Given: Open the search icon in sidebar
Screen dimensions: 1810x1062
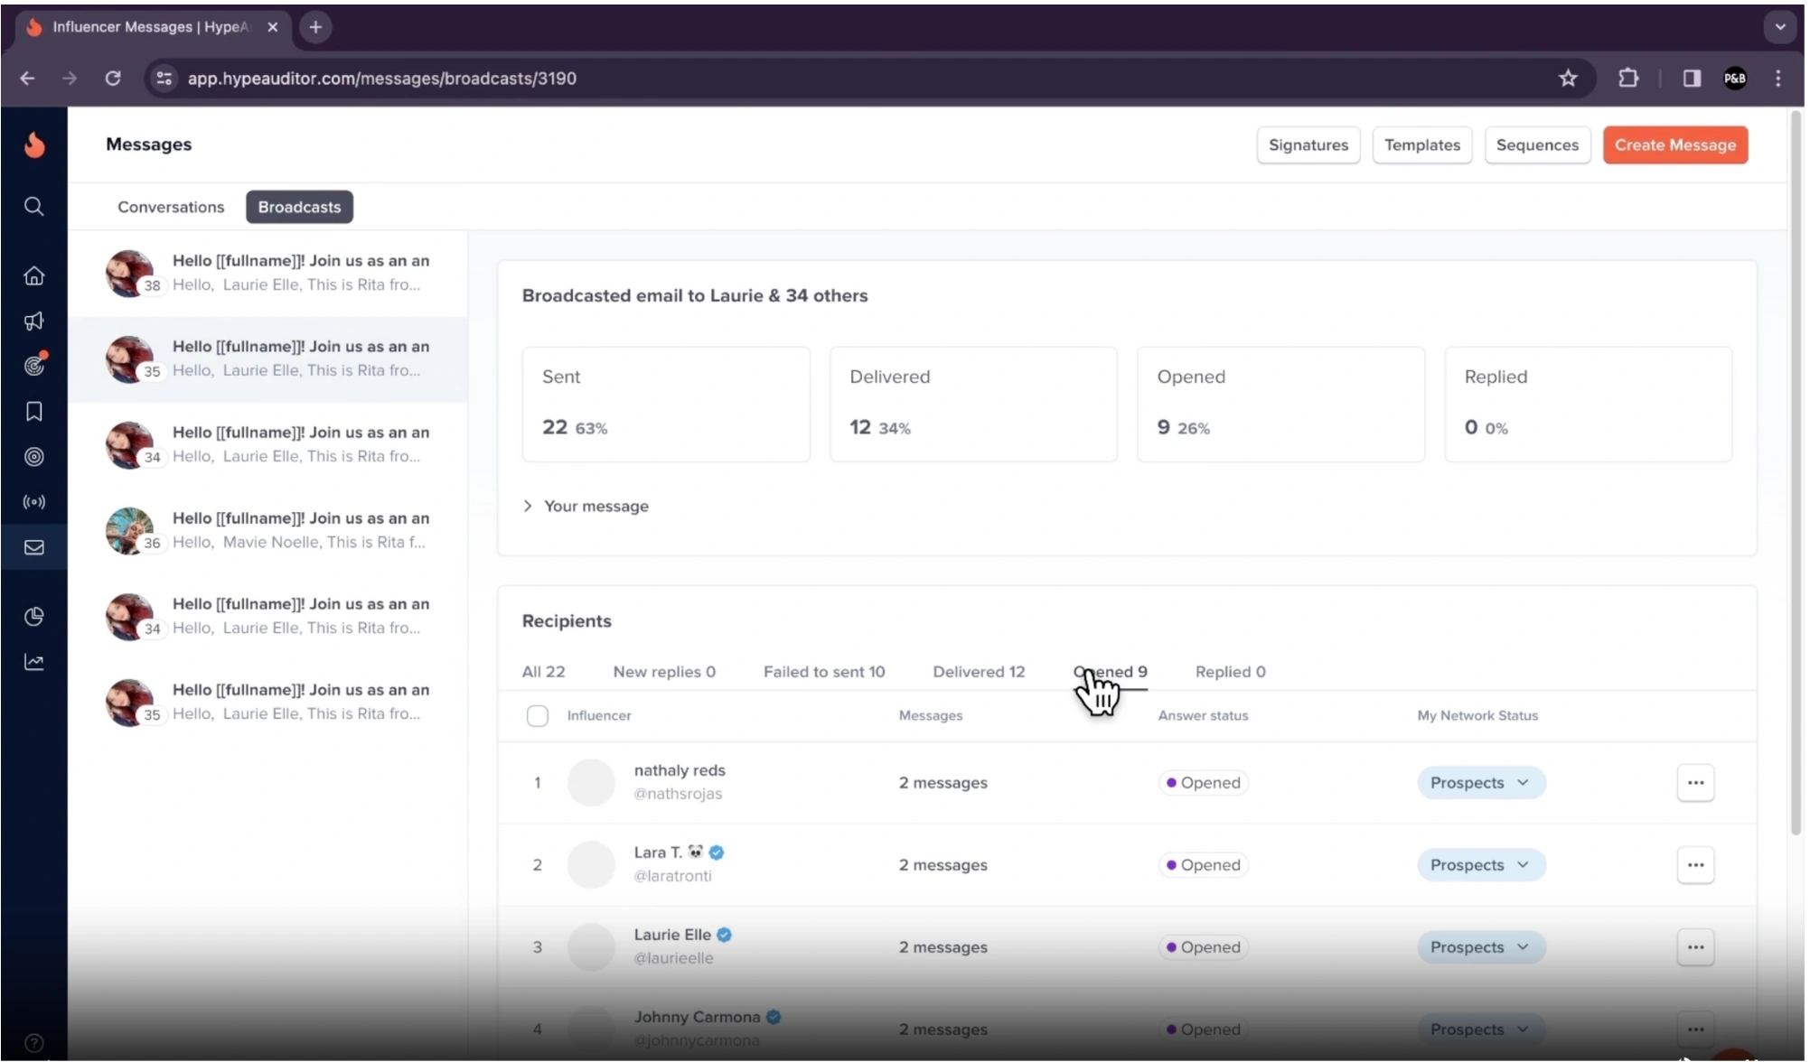Looking at the screenshot, I should (x=33, y=207).
